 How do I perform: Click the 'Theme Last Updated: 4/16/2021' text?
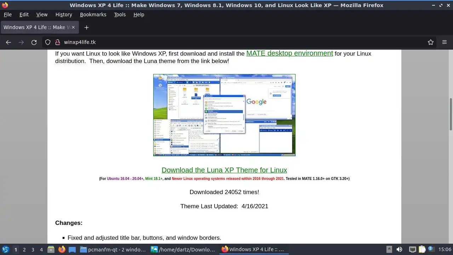click(x=224, y=206)
